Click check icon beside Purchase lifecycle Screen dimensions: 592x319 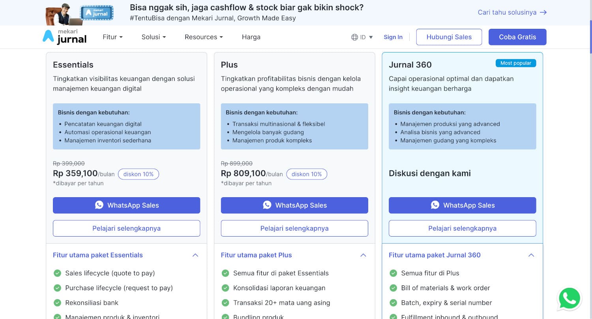[x=57, y=288]
